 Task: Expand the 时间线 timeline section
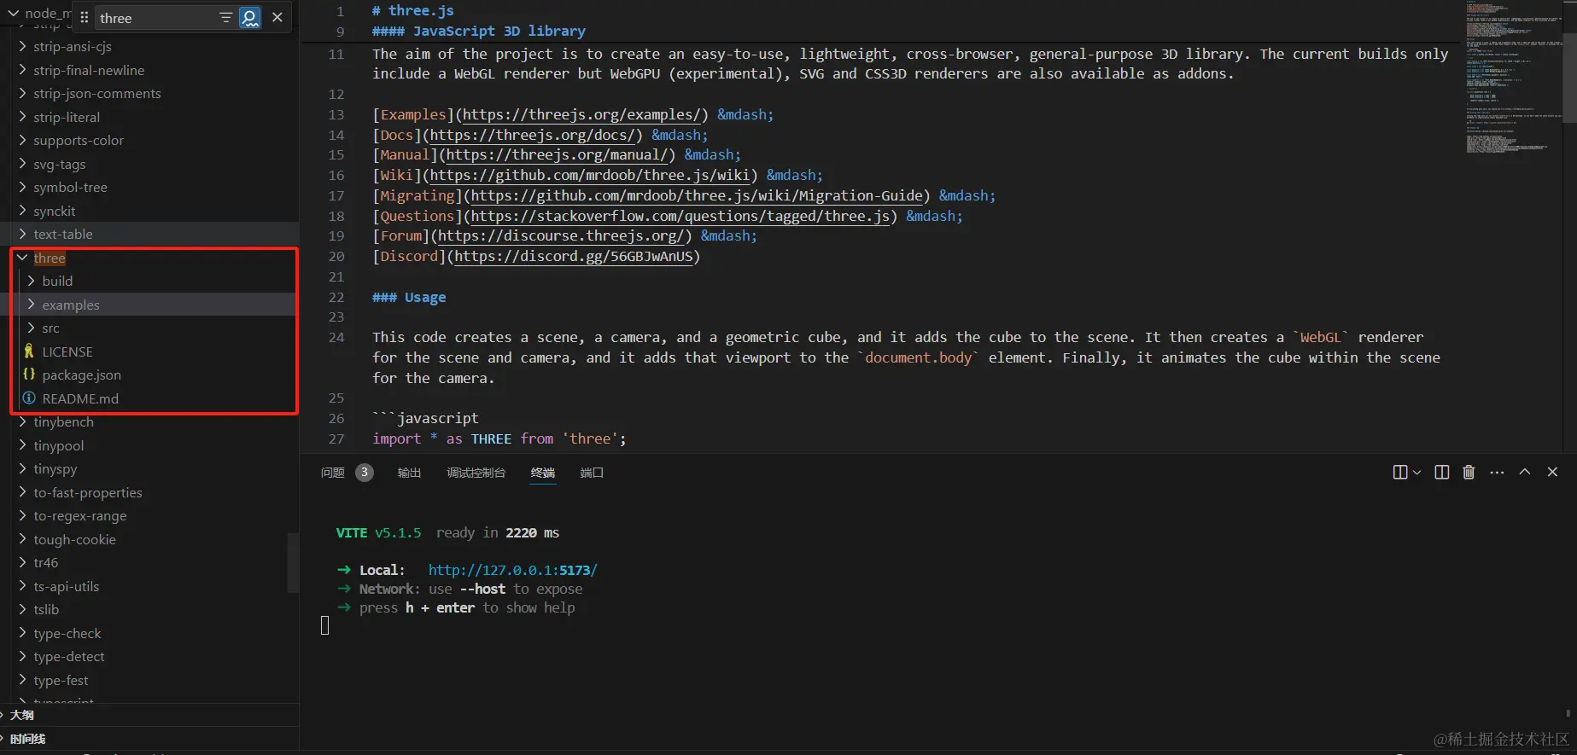(x=149, y=739)
